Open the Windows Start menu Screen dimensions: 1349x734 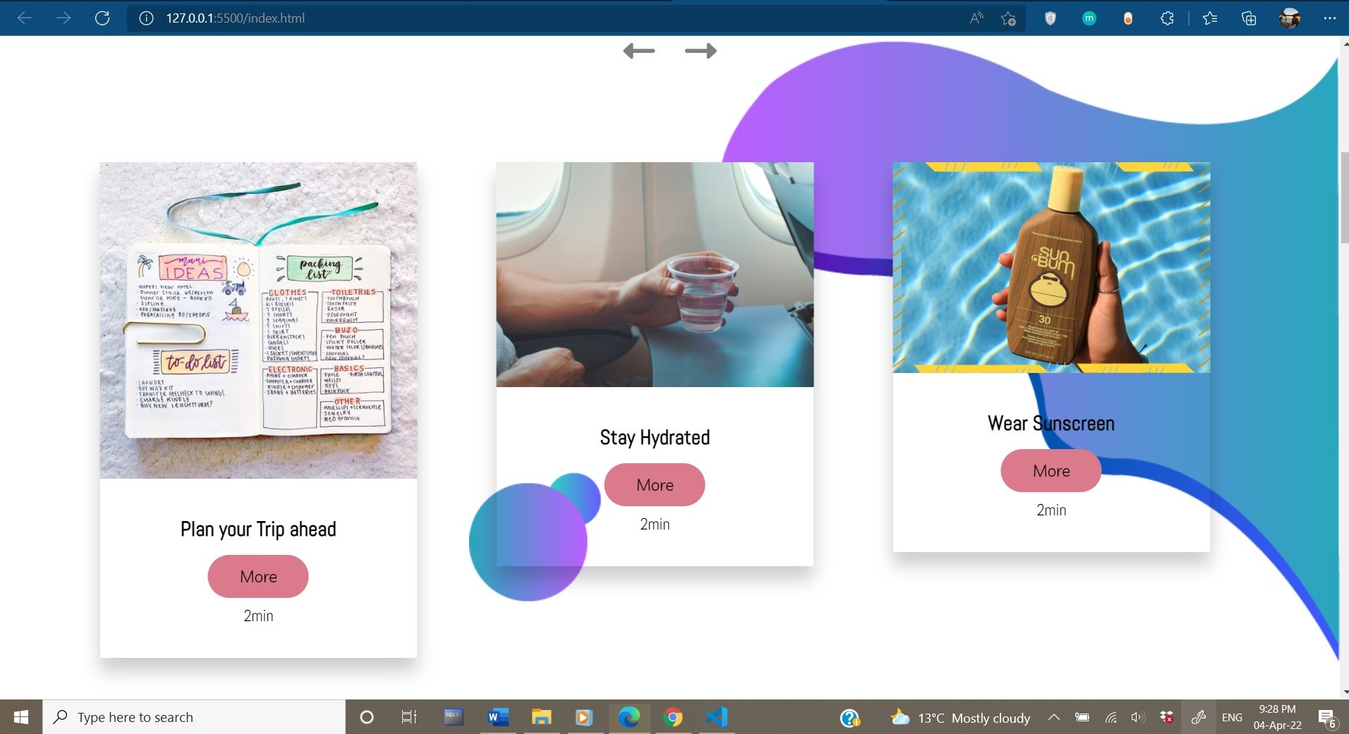[21, 717]
